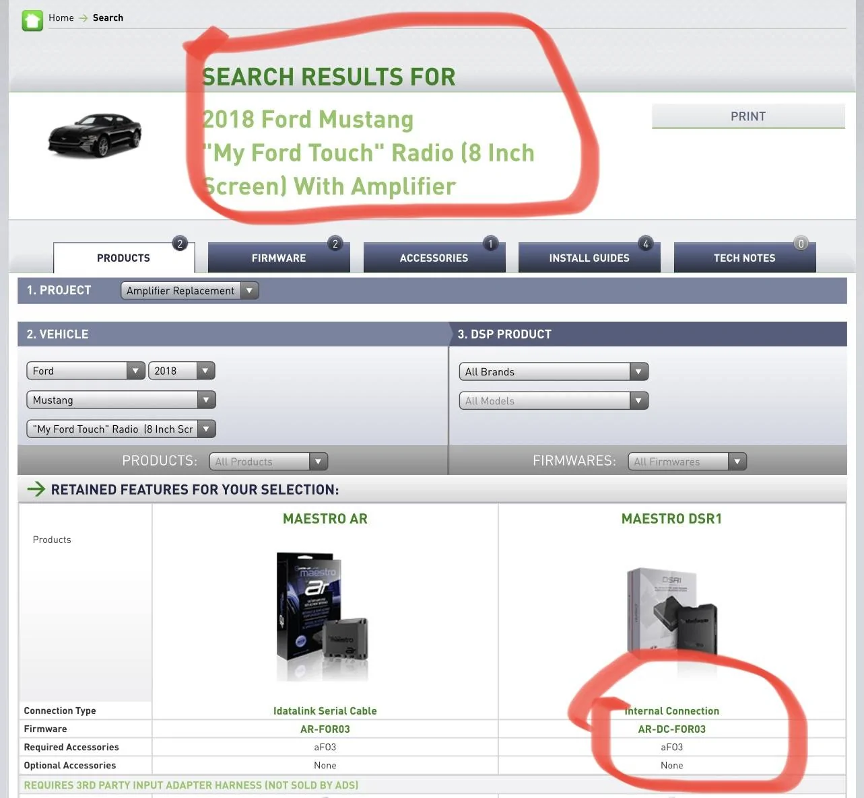Open the All Firmwares filter dropdown
The width and height of the screenshot is (864, 798).
[688, 462]
